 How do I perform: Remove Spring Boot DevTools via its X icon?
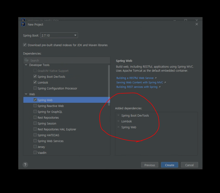pyautogui.click(x=119, y=115)
